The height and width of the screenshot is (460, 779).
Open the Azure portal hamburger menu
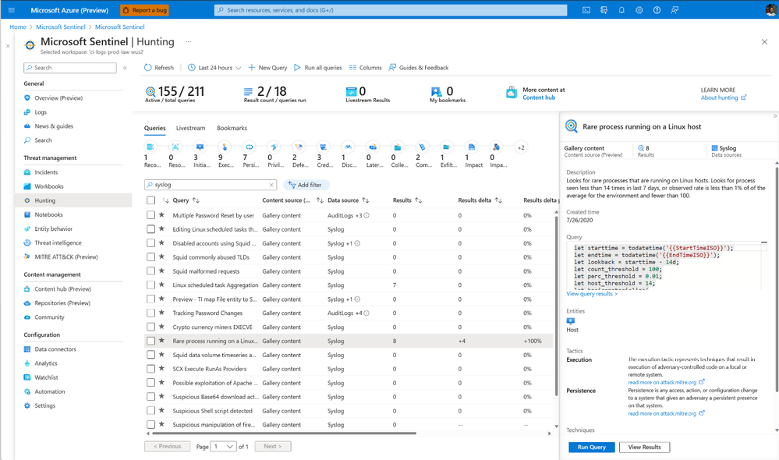click(11, 10)
